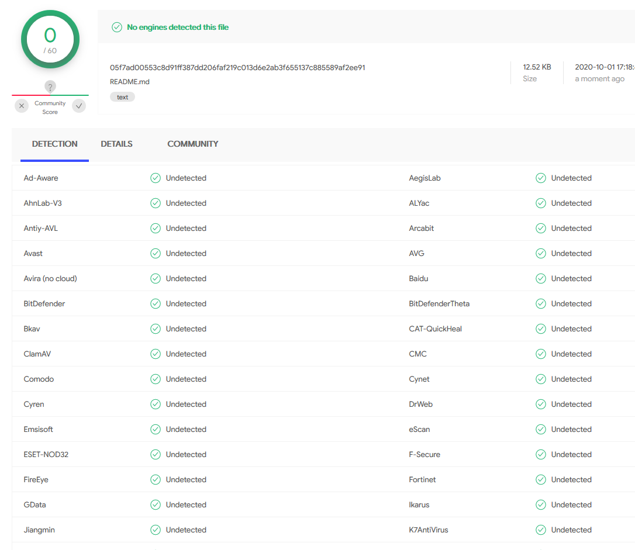This screenshot has width=635, height=550.
Task: Click 'Undetected' text in the GData row
Action: (187, 504)
